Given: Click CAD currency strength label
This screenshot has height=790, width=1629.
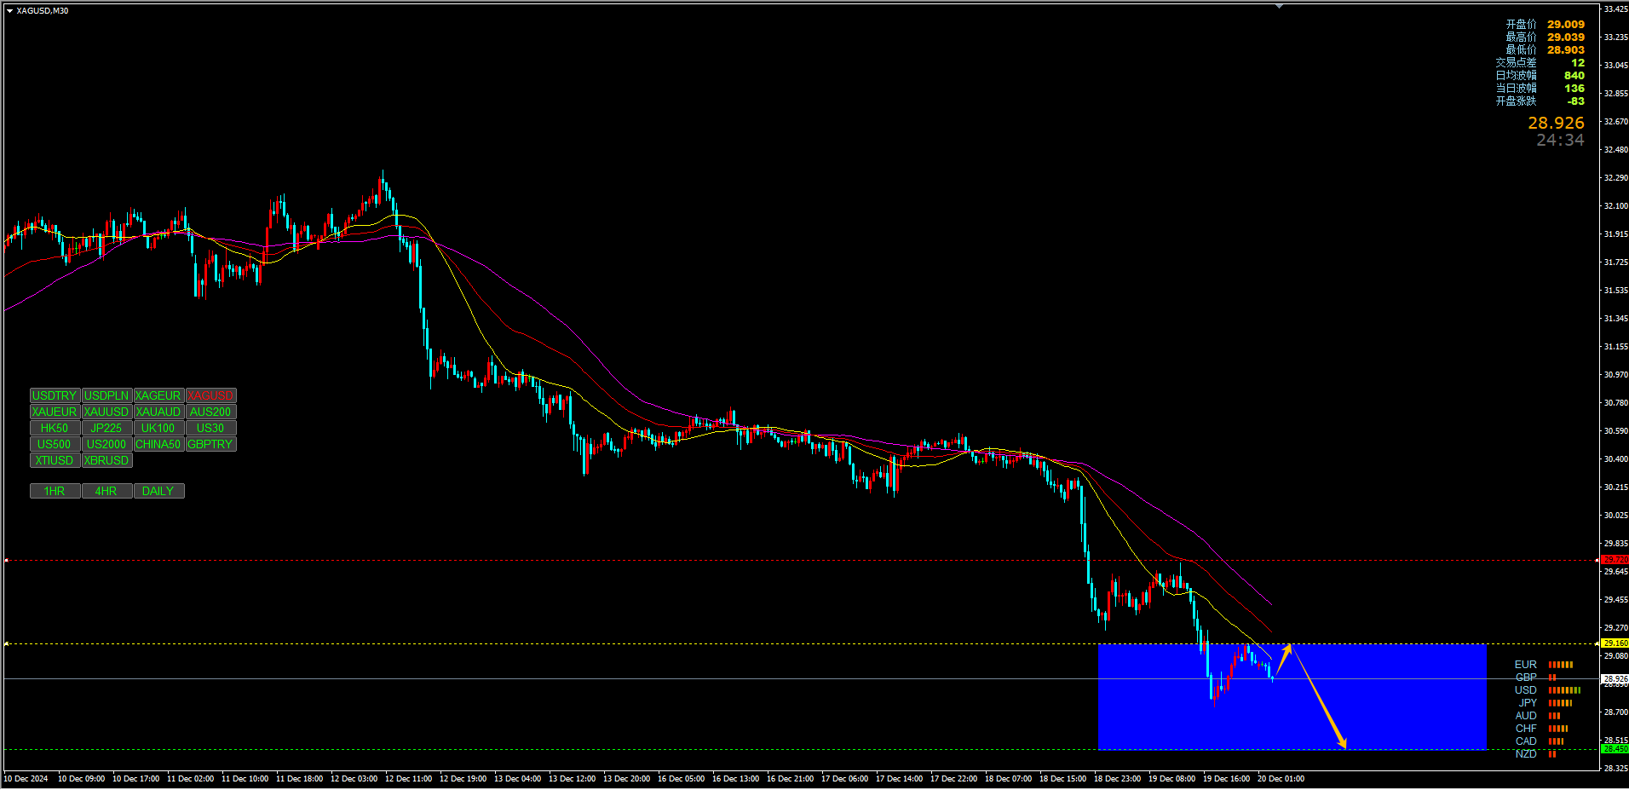Looking at the screenshot, I should [1526, 741].
